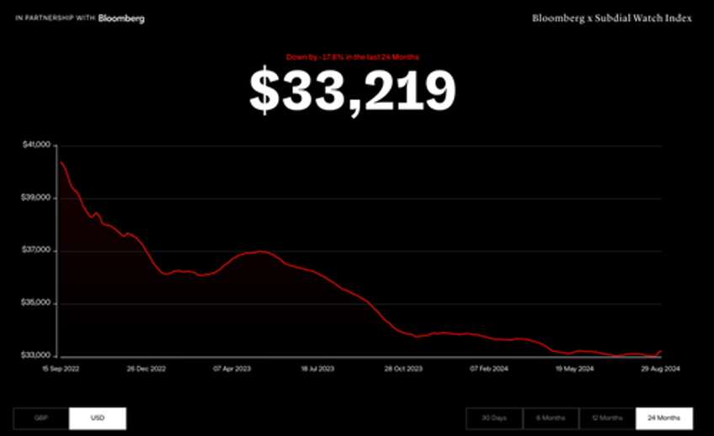Screen dimensions: 714x436
Task: Show the 30 Days range
Action: click(x=494, y=418)
